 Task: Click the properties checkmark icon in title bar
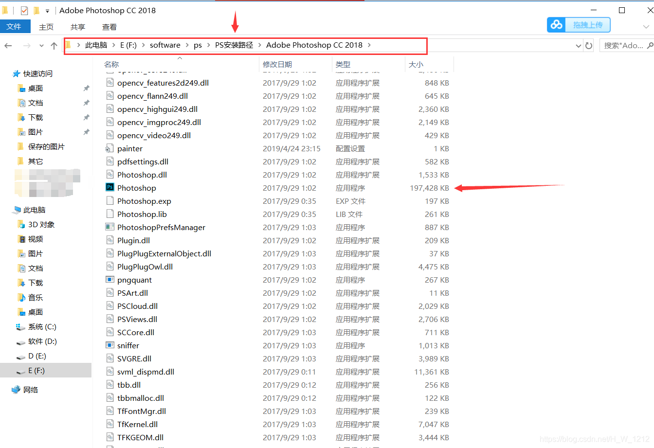pos(24,10)
